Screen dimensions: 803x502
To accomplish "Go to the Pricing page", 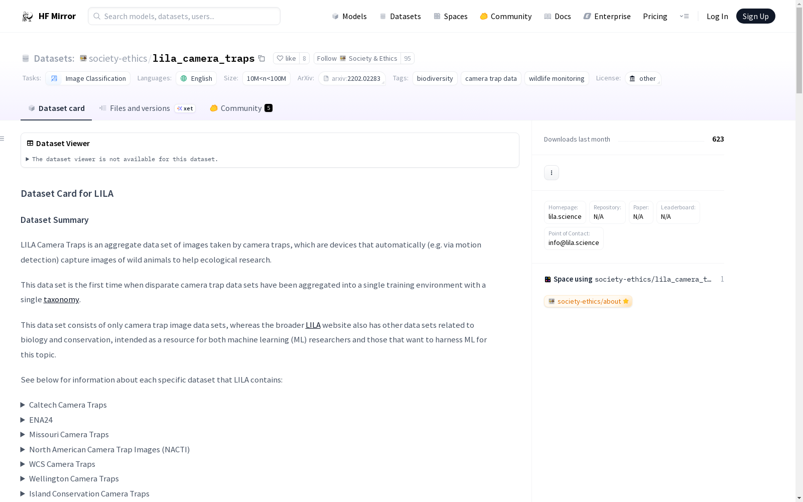I will (655, 16).
